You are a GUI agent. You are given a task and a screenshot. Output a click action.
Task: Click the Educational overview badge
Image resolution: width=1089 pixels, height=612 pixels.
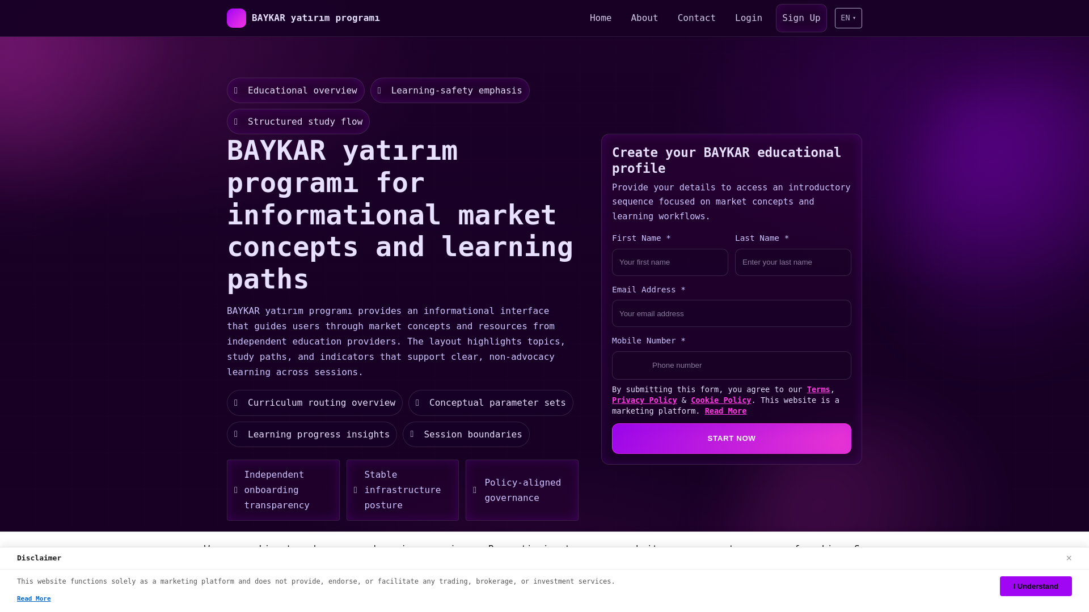[296, 91]
